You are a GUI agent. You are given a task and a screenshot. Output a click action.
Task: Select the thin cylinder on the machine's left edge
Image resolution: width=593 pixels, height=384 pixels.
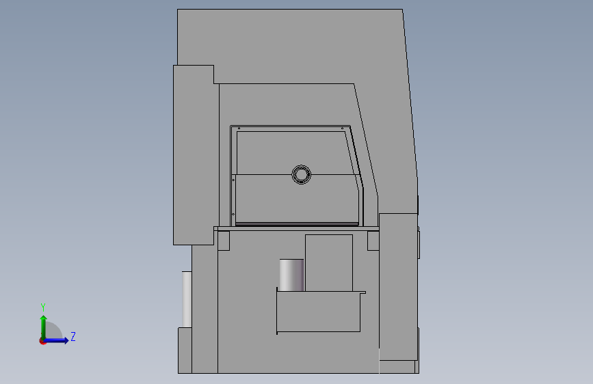pyautogui.click(x=187, y=299)
